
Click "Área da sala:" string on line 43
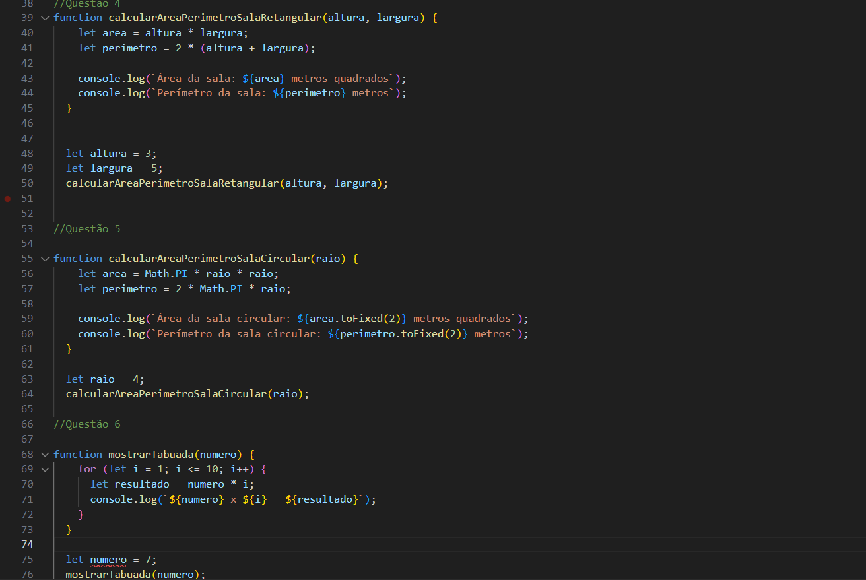point(197,79)
